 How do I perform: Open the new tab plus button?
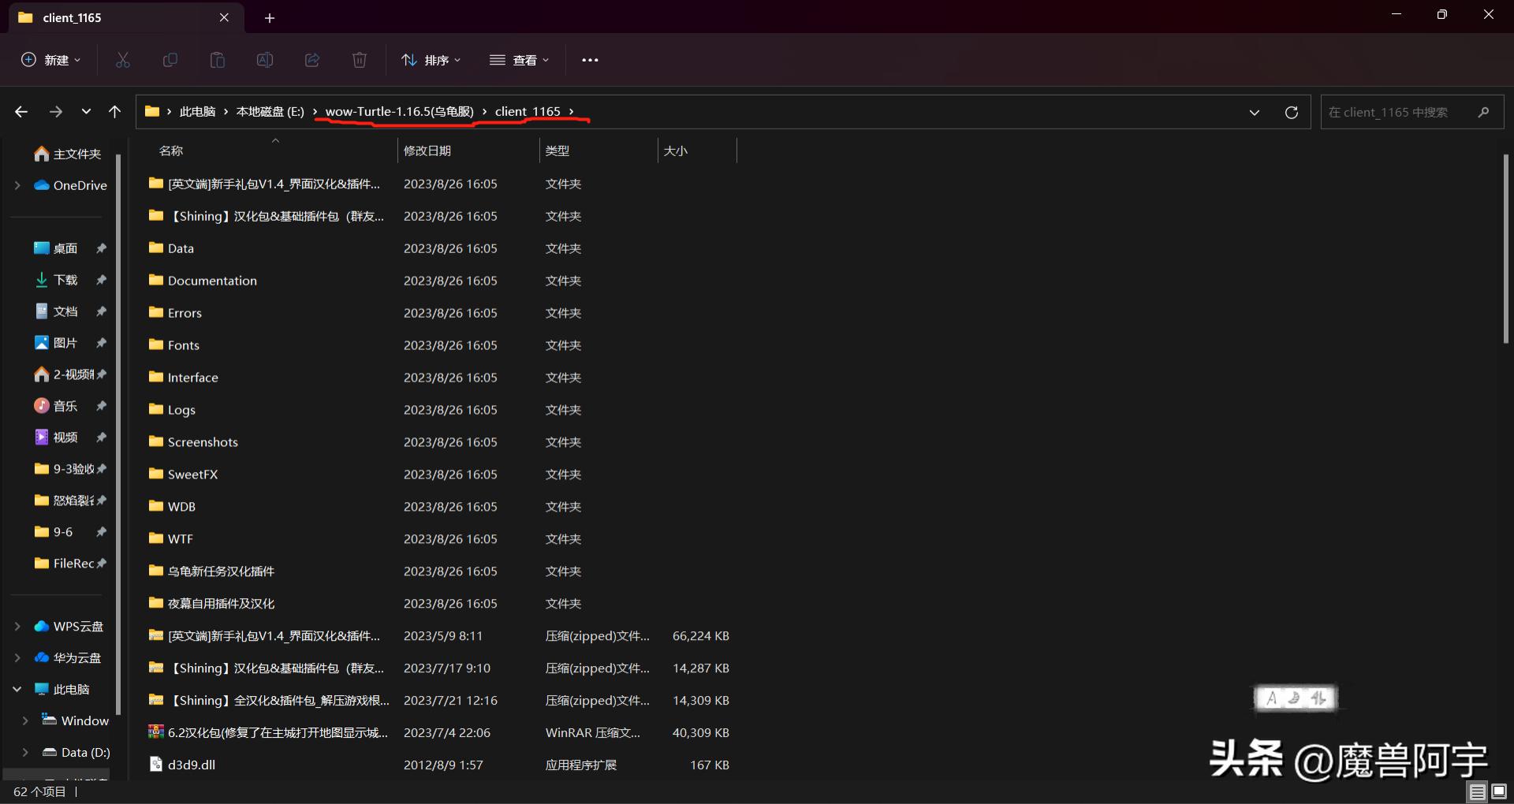tap(270, 17)
